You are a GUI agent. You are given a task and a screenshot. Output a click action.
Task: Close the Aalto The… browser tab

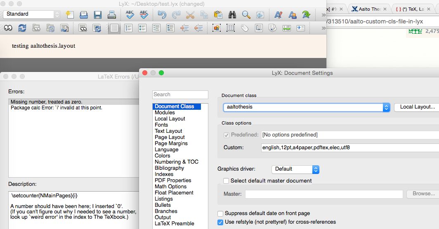pyautogui.click(x=385, y=9)
